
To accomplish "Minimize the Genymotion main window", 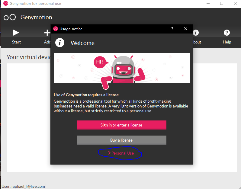I will (208, 3).
